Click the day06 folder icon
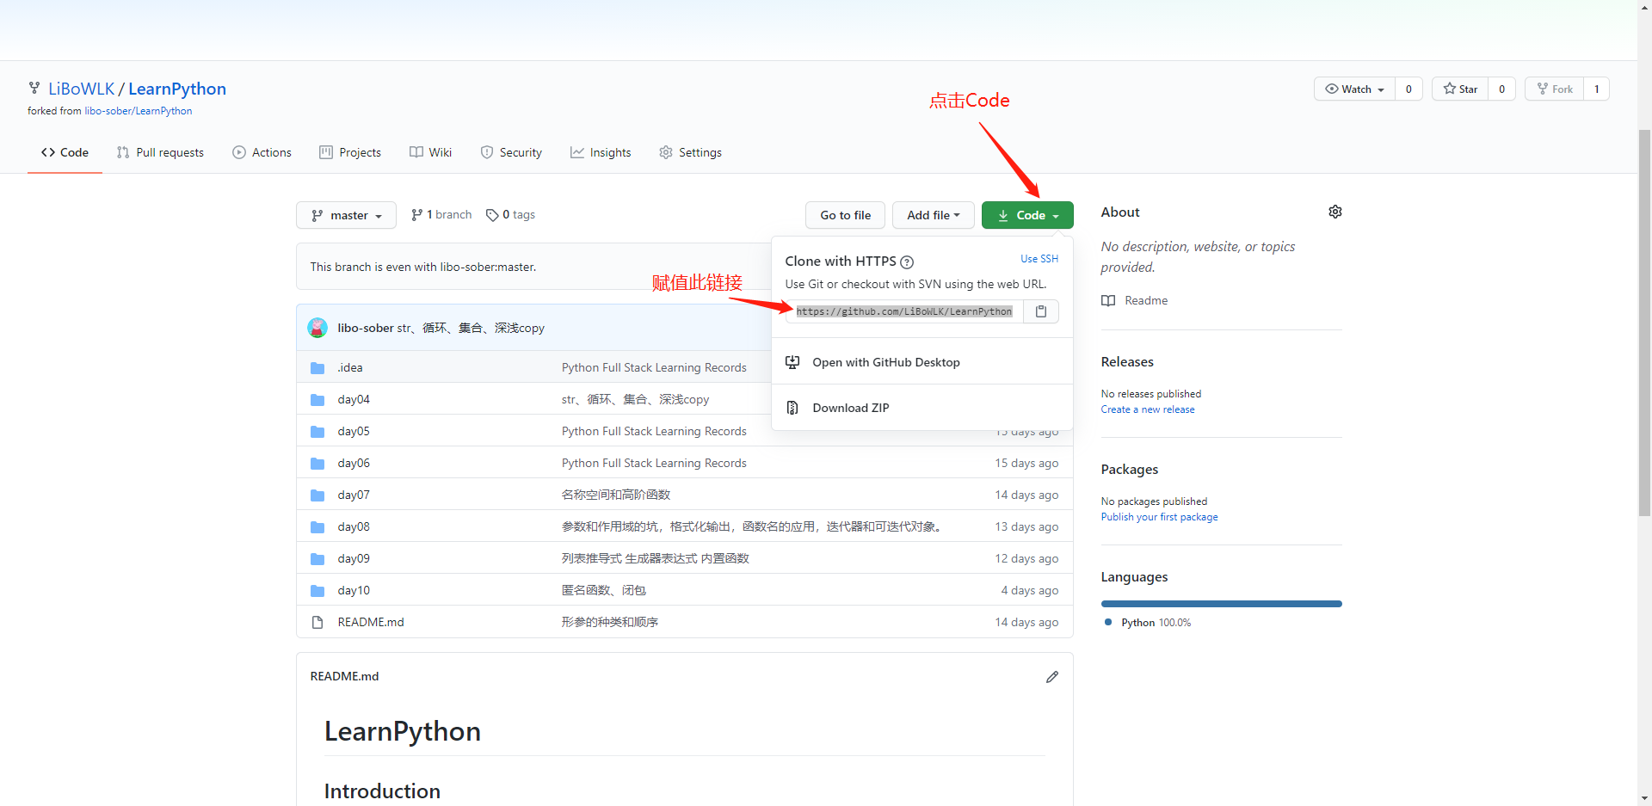1652x806 pixels. click(317, 464)
